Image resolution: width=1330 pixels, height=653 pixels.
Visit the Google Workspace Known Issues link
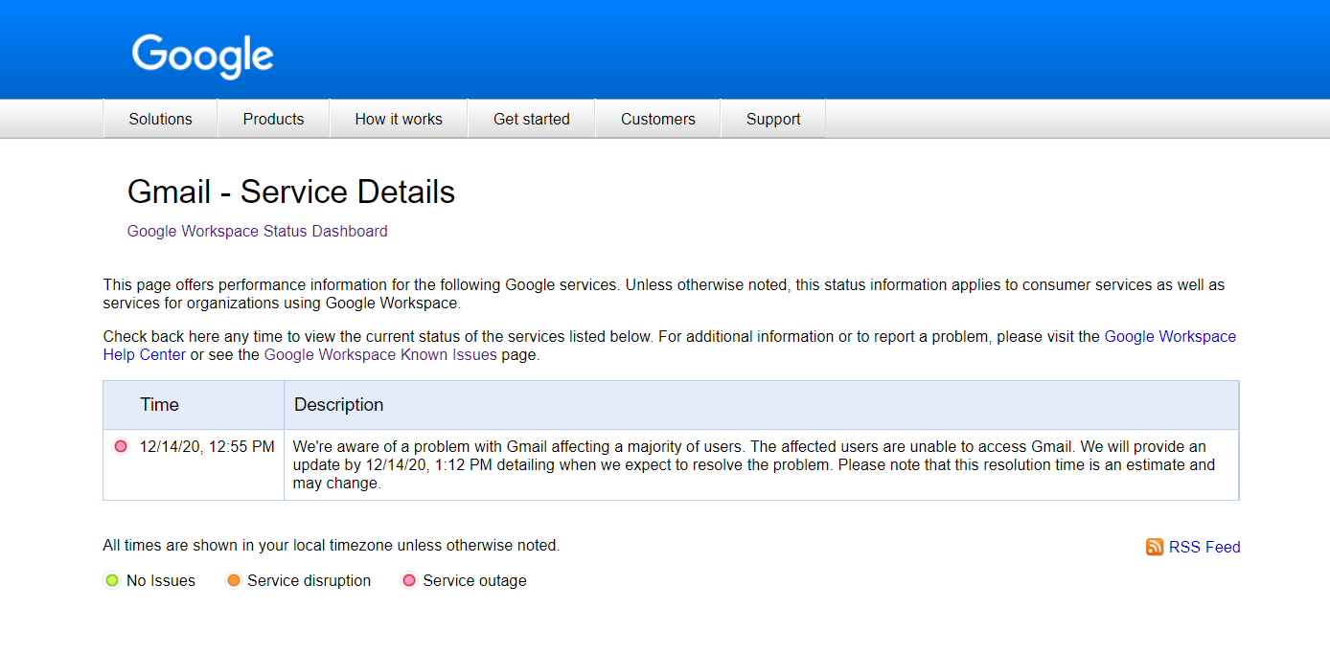tap(380, 354)
